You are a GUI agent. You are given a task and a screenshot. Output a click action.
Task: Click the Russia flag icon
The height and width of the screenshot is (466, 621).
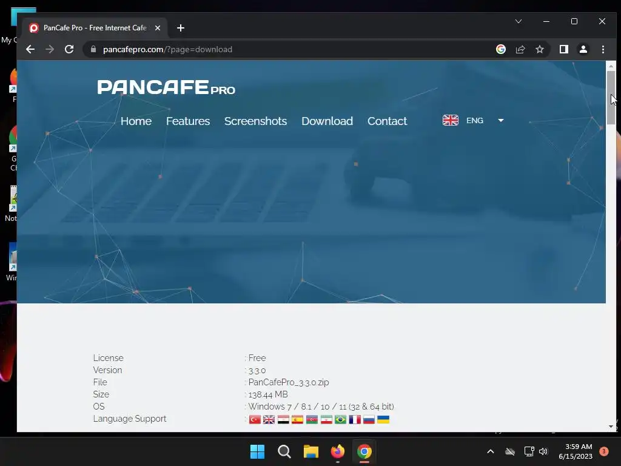[369, 419]
